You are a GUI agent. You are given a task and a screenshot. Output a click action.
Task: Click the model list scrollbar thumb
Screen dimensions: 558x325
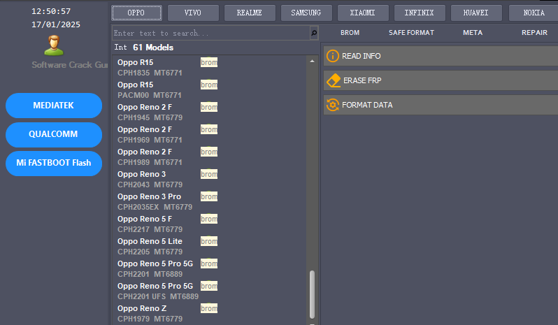pyautogui.click(x=312, y=294)
